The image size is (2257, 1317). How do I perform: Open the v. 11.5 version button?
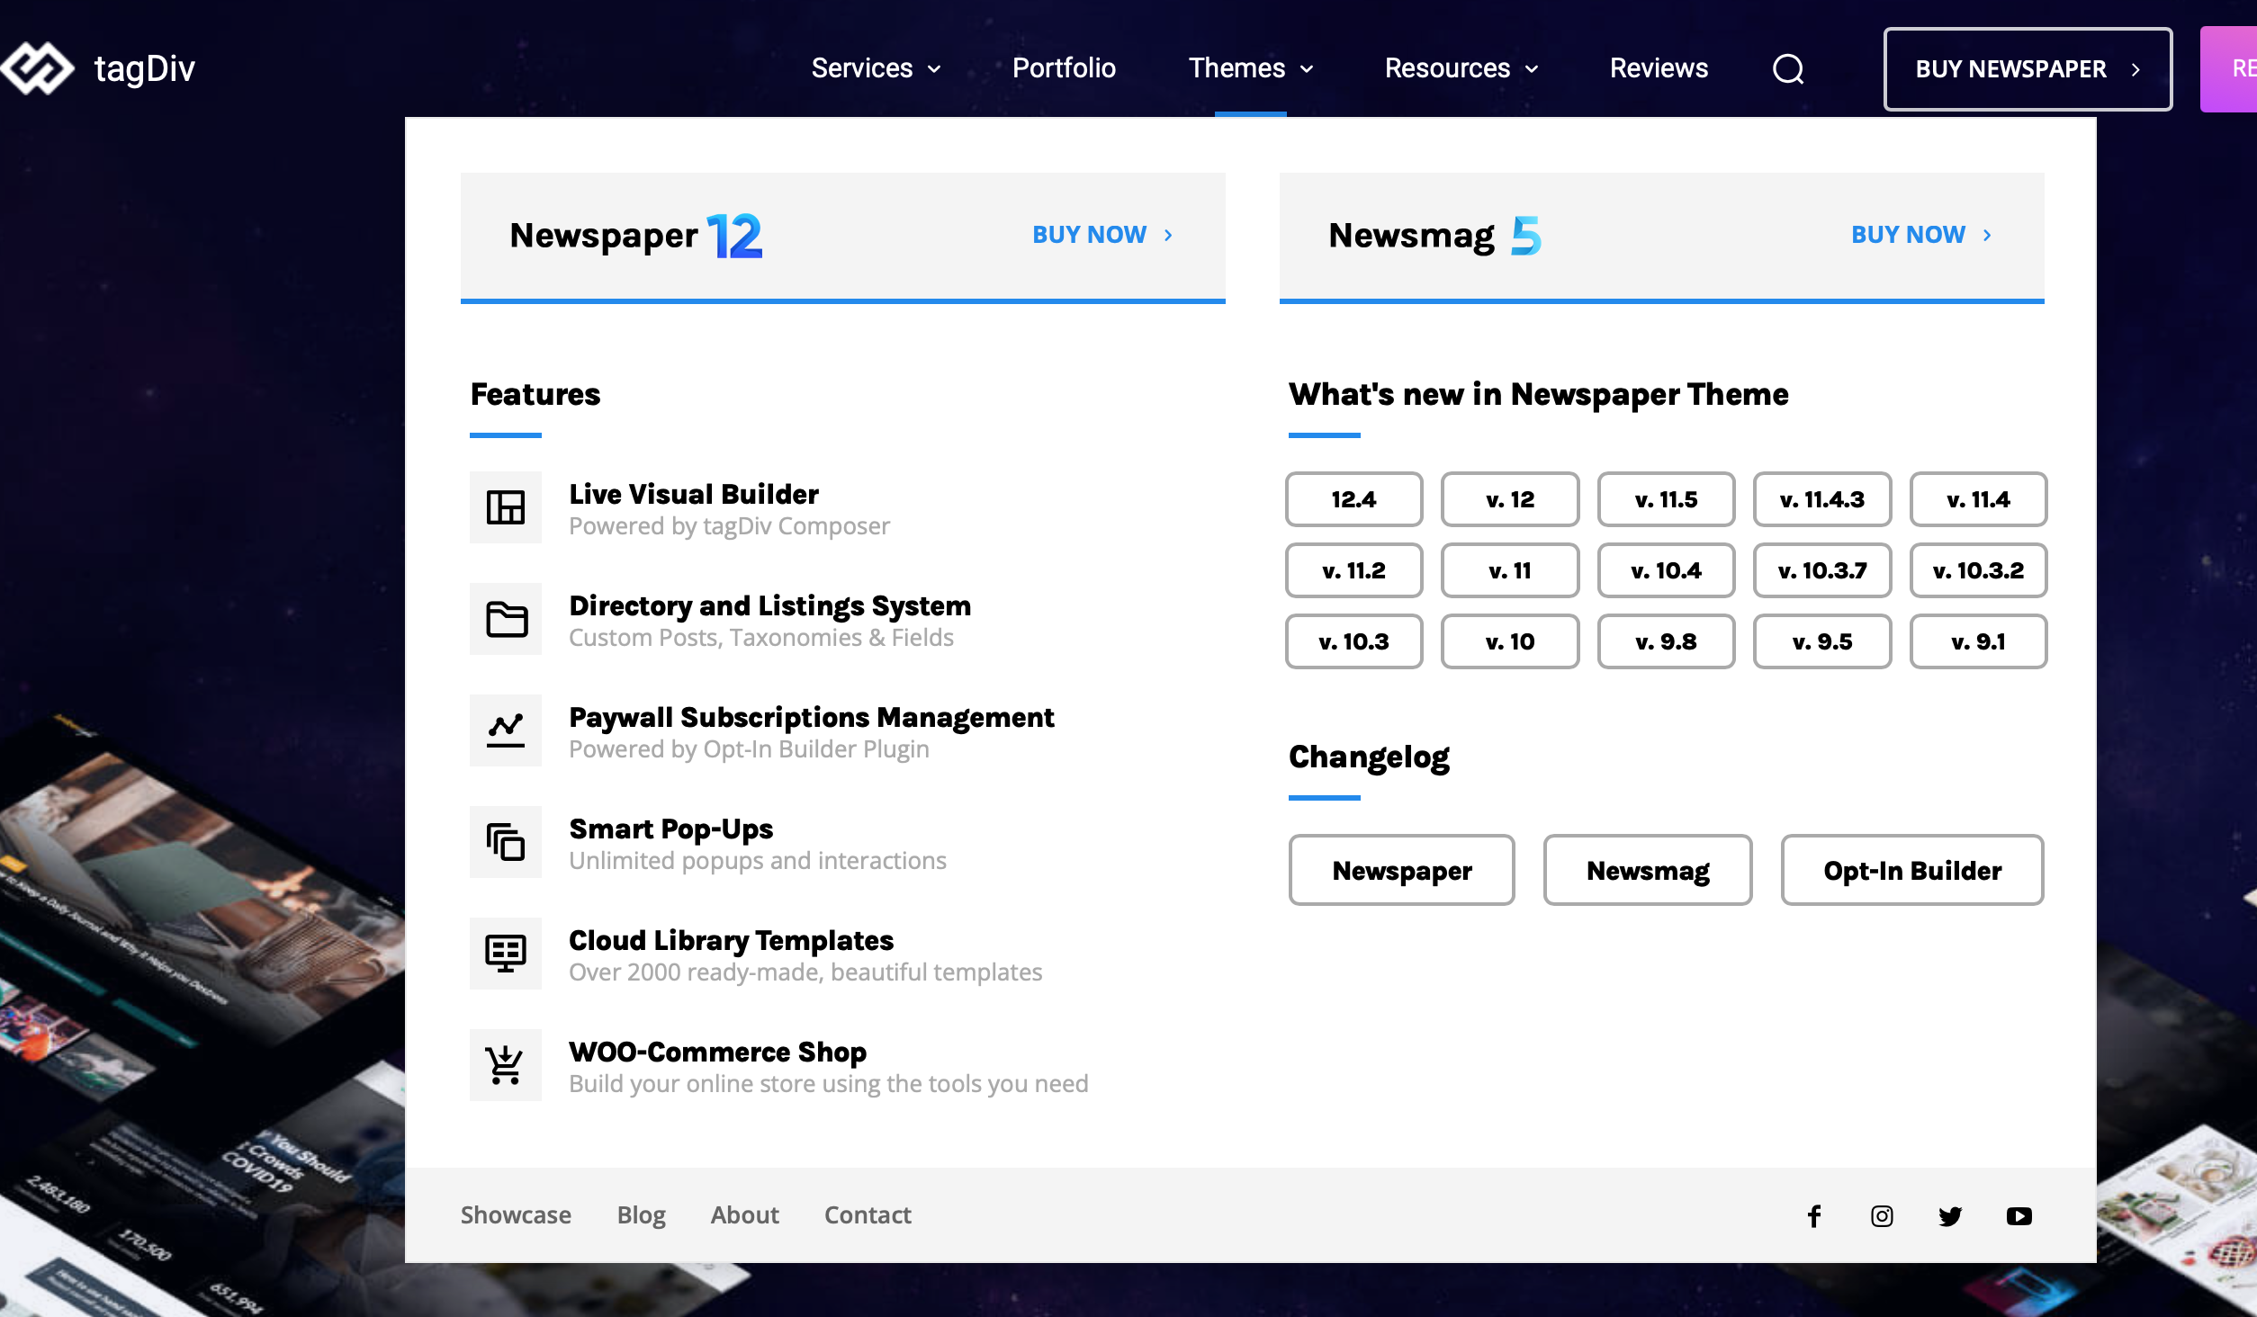[1666, 499]
